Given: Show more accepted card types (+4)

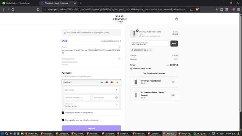Looking at the screenshot, I should (x=117, y=82).
